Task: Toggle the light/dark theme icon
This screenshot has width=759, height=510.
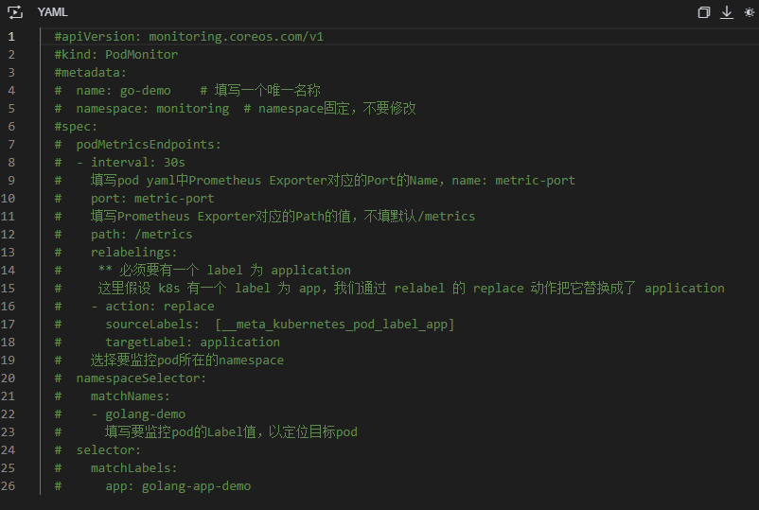Action: click(x=750, y=12)
